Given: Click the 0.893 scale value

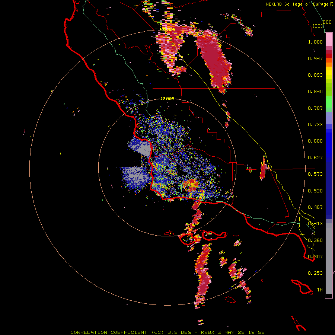Looking at the screenshot, I should click(315, 75).
